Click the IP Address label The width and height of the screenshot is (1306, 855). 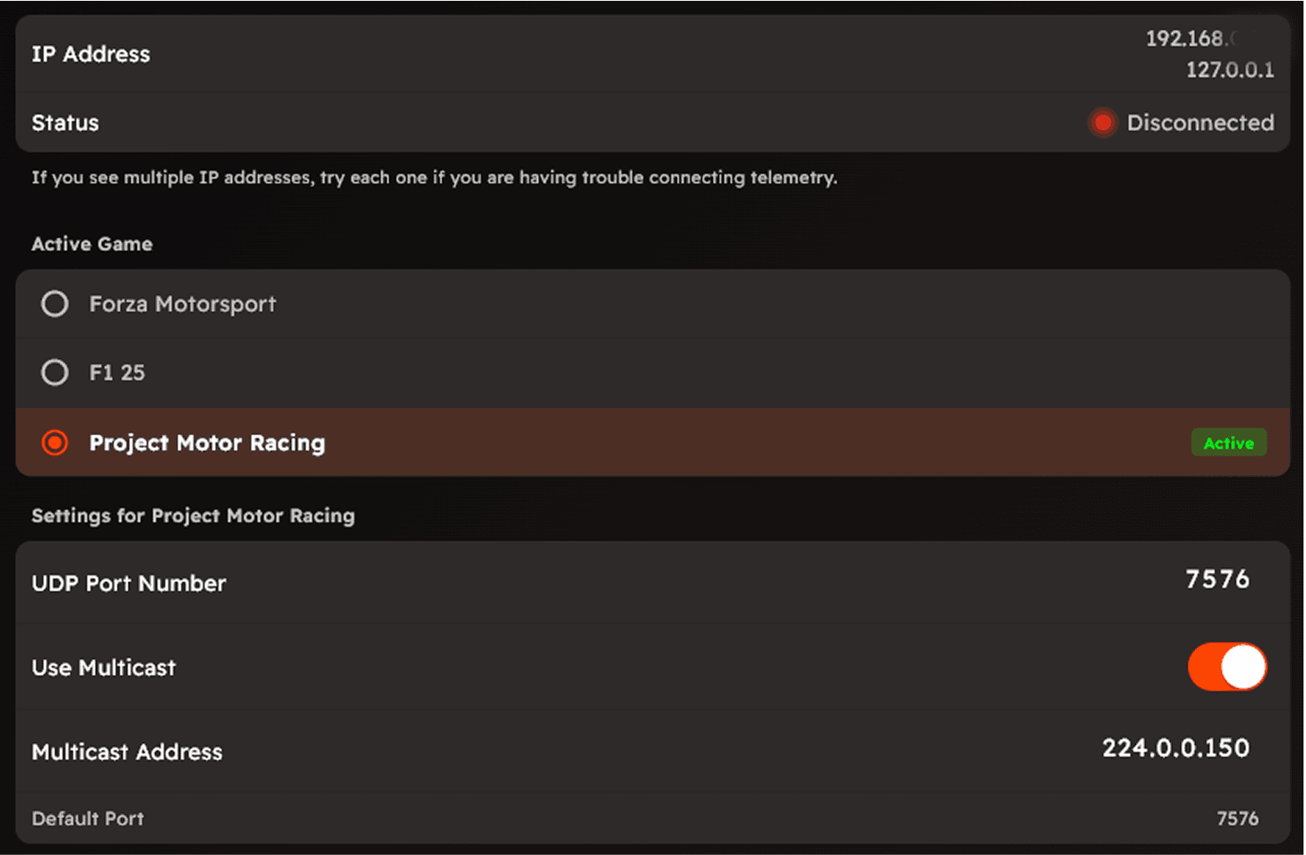click(x=91, y=54)
